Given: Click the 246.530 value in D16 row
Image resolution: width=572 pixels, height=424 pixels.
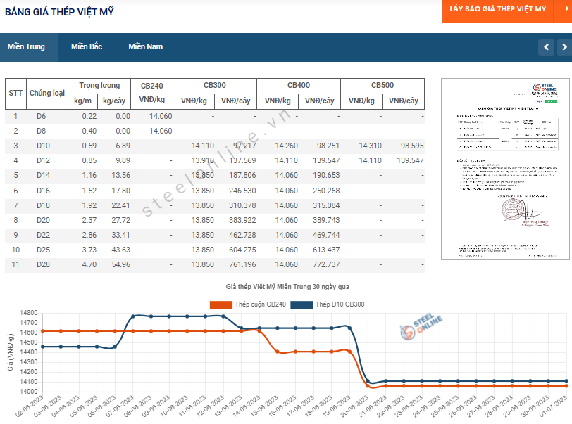Looking at the screenshot, I should (242, 191).
